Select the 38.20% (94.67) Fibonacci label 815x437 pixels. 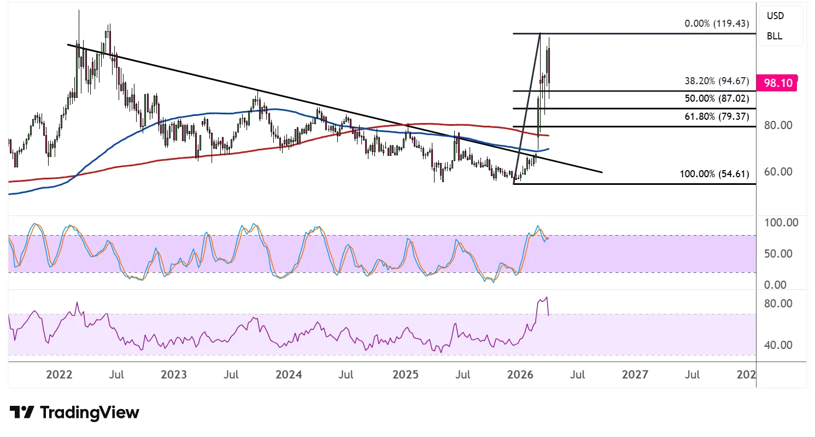pos(716,81)
